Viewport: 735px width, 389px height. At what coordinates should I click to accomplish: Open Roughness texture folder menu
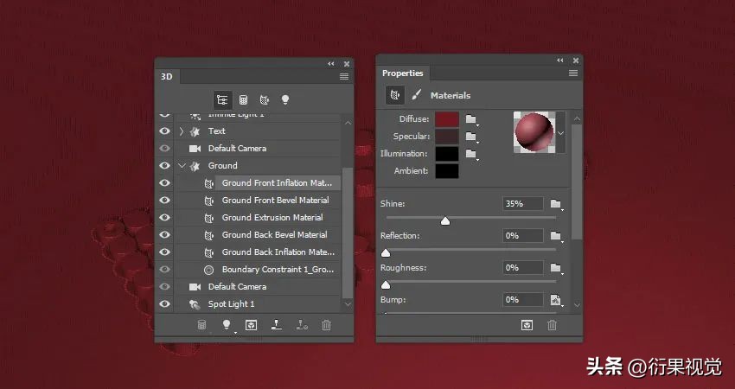click(556, 268)
